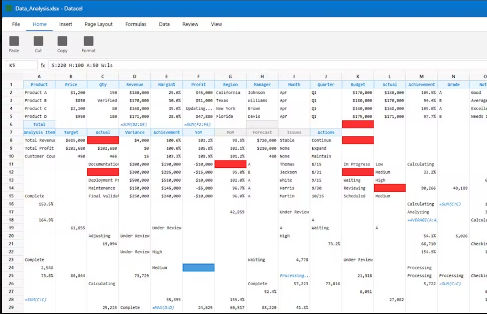This screenshot has height=314, width=487.
Task: Click the blue filled cell in row 24
Action: (199, 267)
